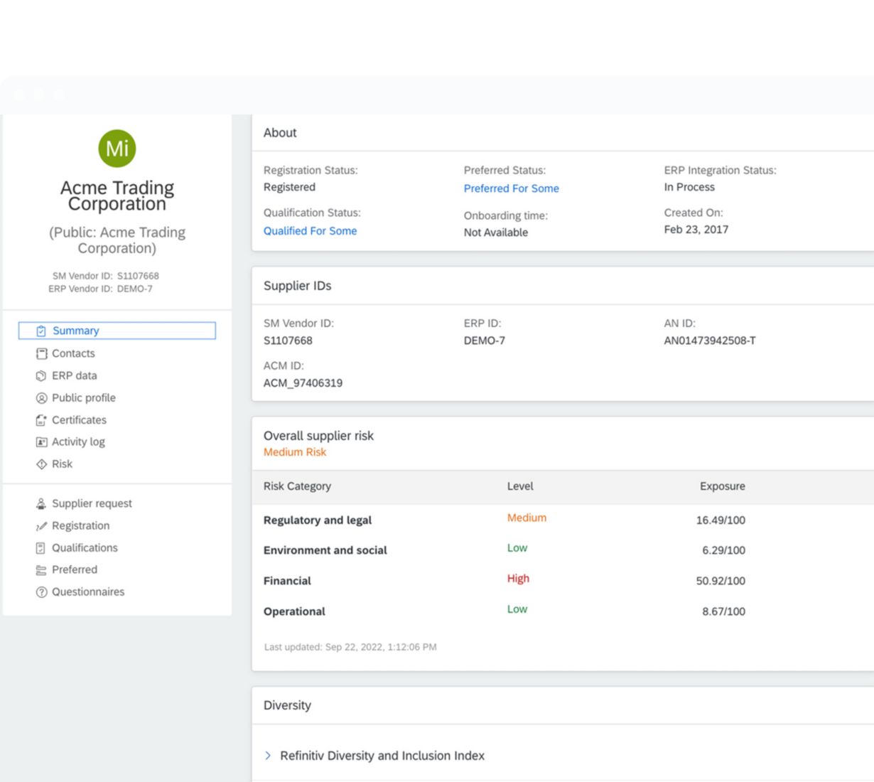The width and height of the screenshot is (874, 782).
Task: Click the Summary clipboard icon
Action: click(41, 331)
